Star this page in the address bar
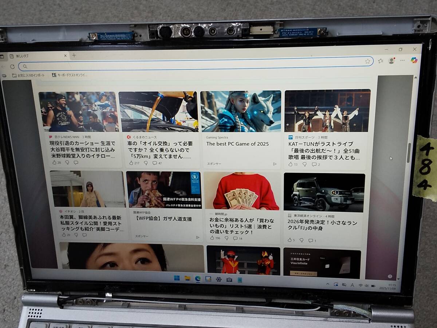This screenshot has width=437, height=328. tap(368, 62)
